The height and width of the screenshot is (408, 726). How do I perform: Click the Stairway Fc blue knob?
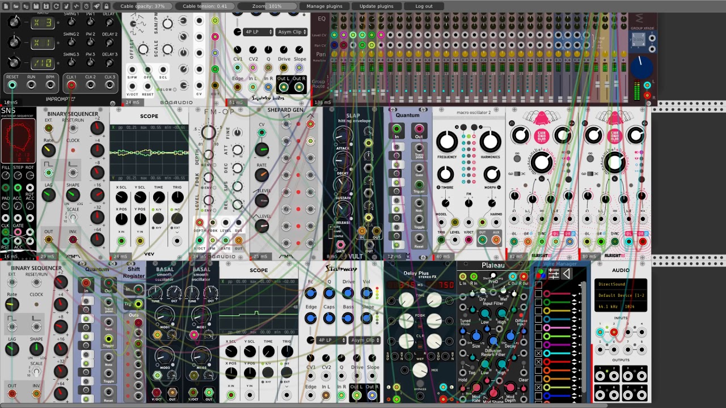pos(310,293)
